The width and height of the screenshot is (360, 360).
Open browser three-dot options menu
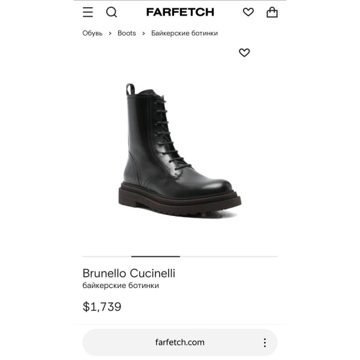click(265, 343)
